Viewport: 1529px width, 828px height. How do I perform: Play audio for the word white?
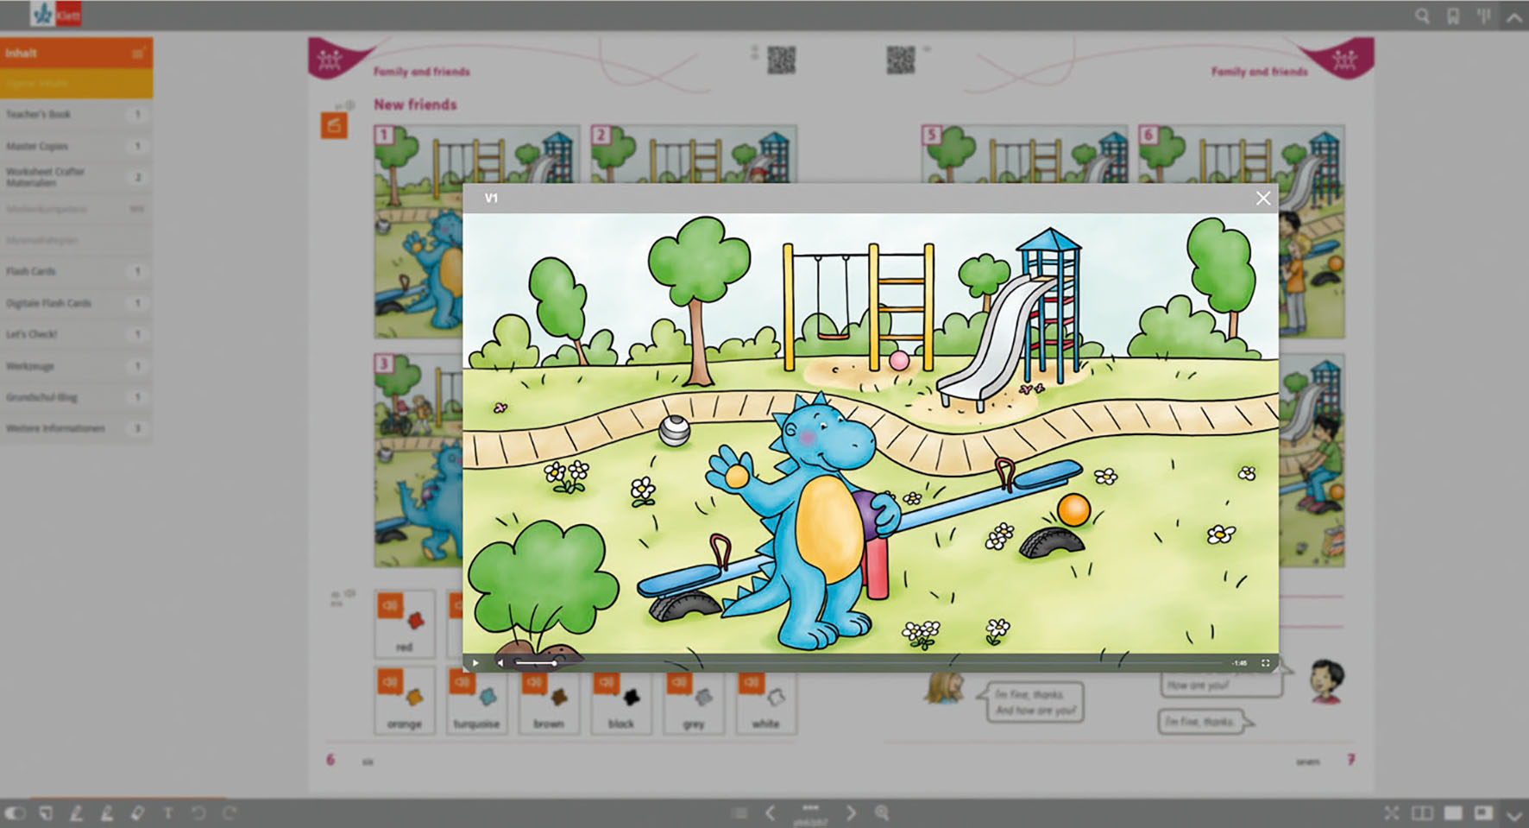coord(752,682)
